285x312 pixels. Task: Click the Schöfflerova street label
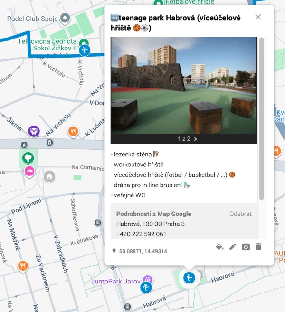pos(75,214)
